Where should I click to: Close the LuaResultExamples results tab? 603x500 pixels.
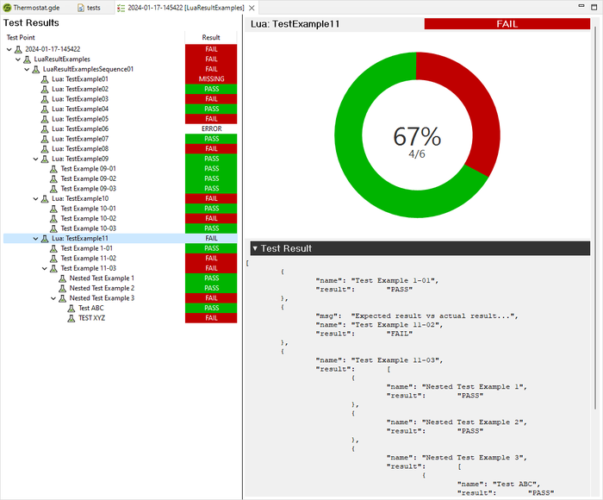[252, 8]
